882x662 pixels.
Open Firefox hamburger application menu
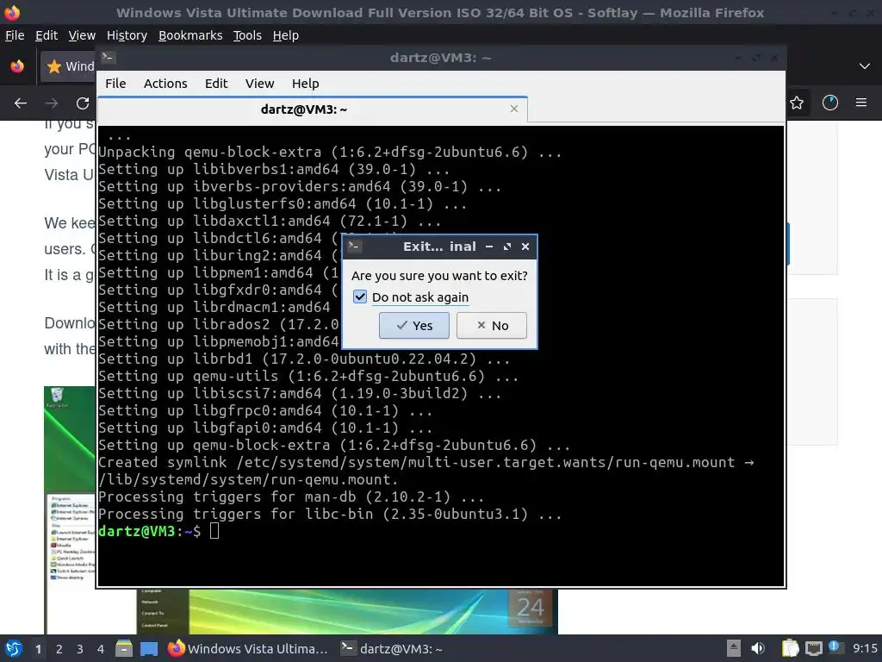click(861, 103)
